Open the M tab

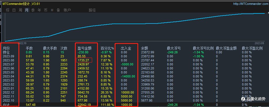click(x=52, y=10)
